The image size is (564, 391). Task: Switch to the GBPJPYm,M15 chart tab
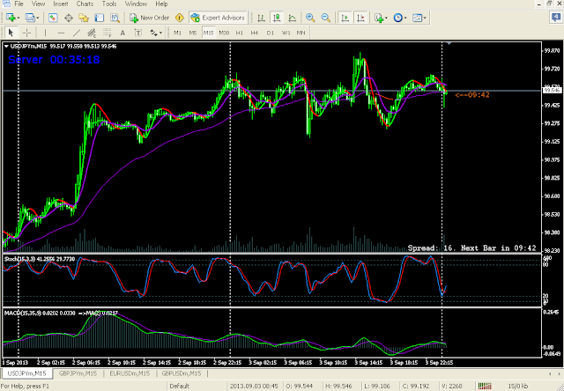coord(78,373)
